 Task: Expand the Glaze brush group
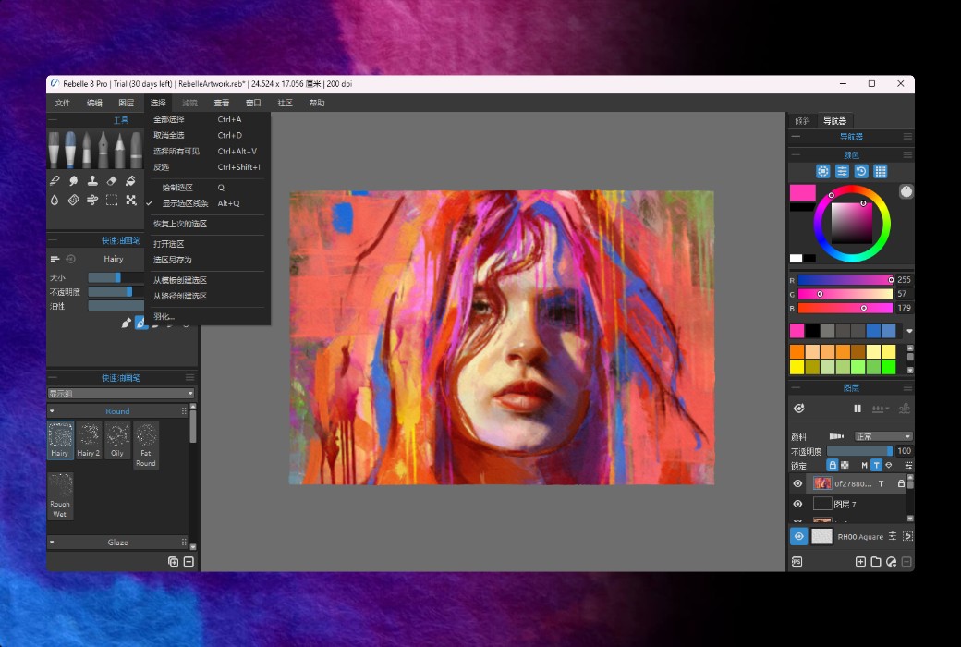point(52,543)
